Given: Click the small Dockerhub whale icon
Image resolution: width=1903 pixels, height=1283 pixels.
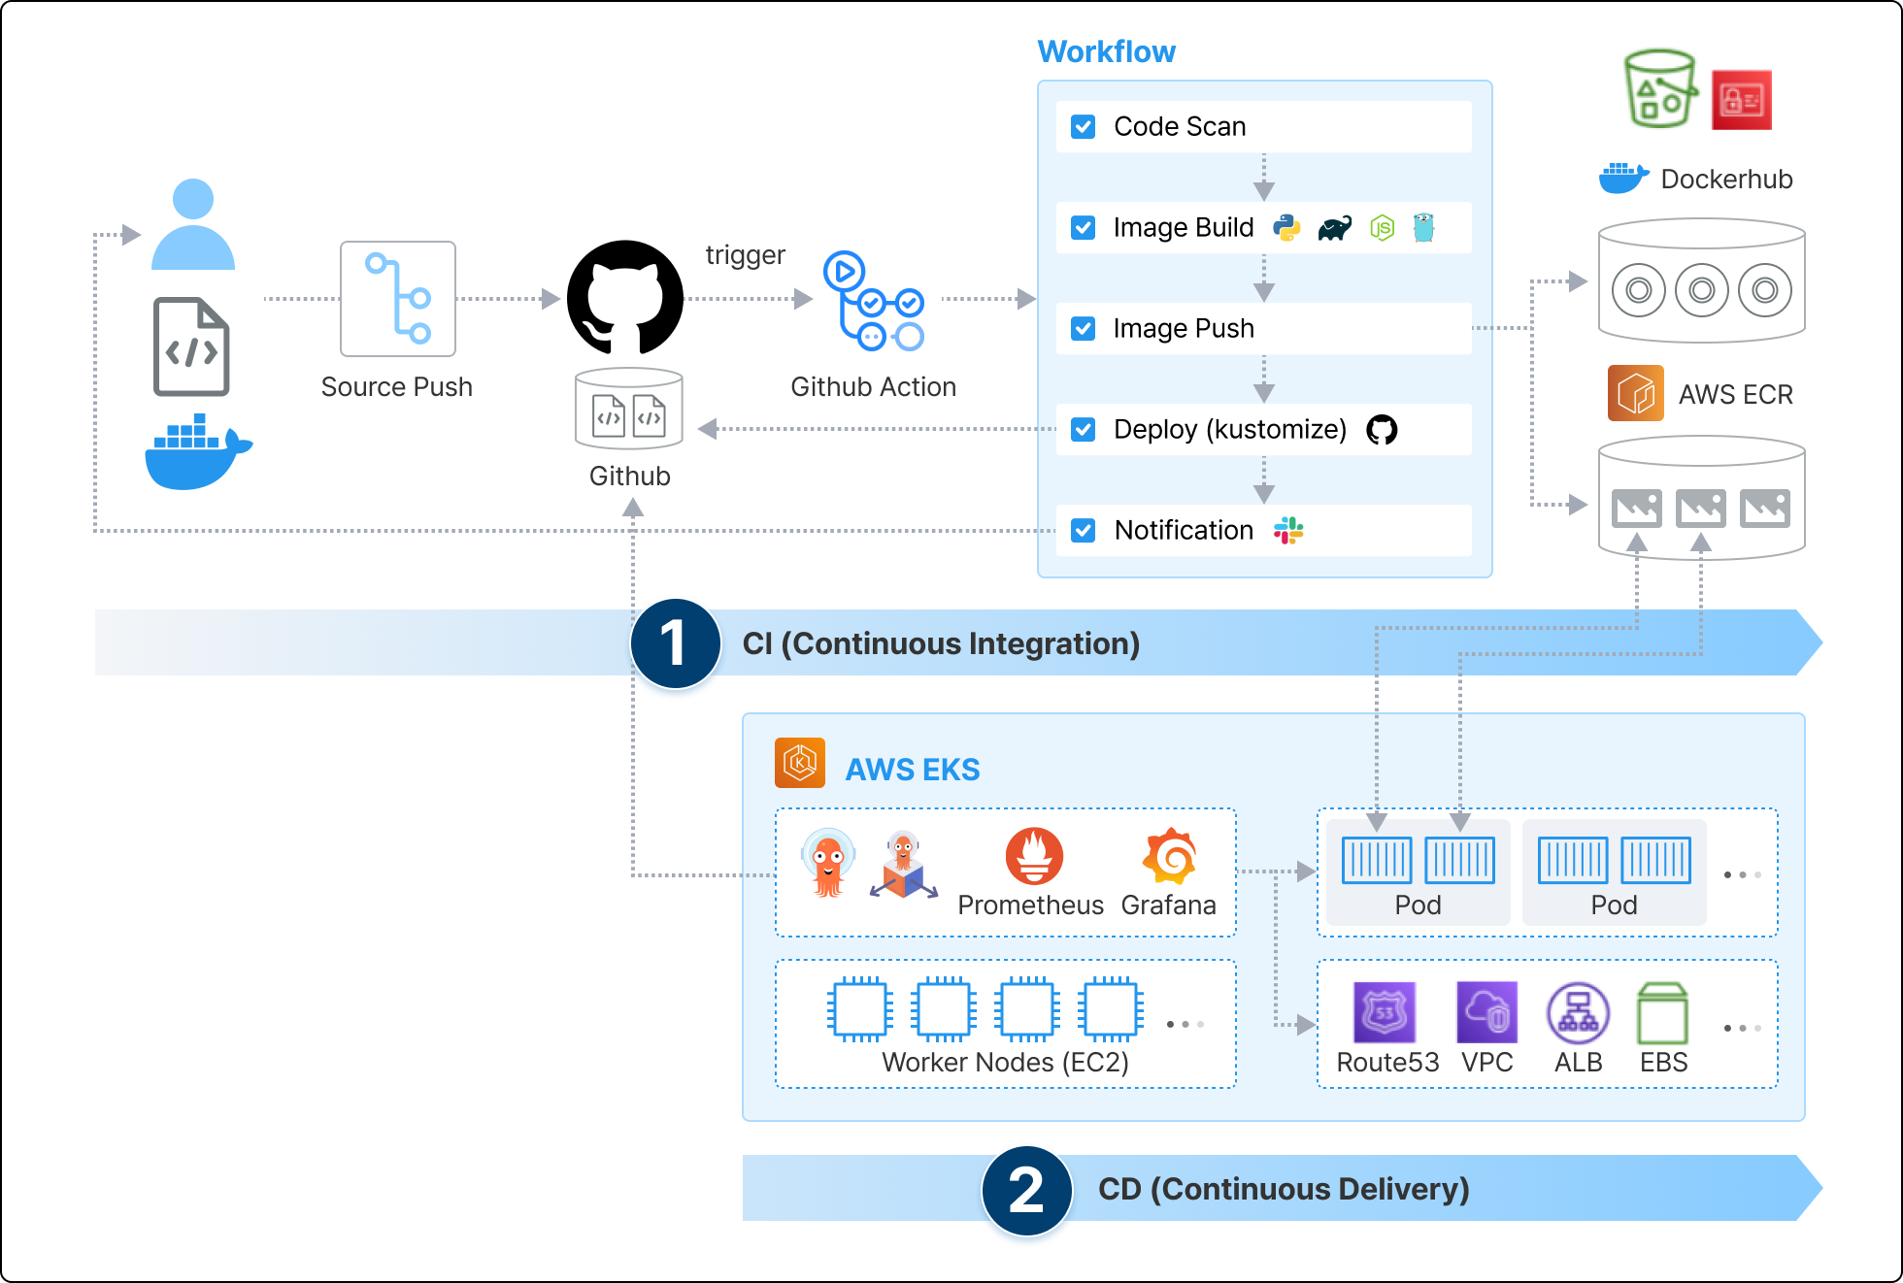Looking at the screenshot, I should tap(1624, 178).
